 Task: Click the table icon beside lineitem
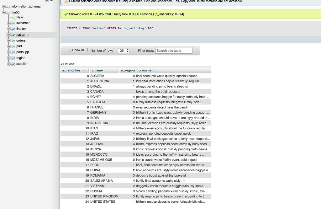coord(14,29)
